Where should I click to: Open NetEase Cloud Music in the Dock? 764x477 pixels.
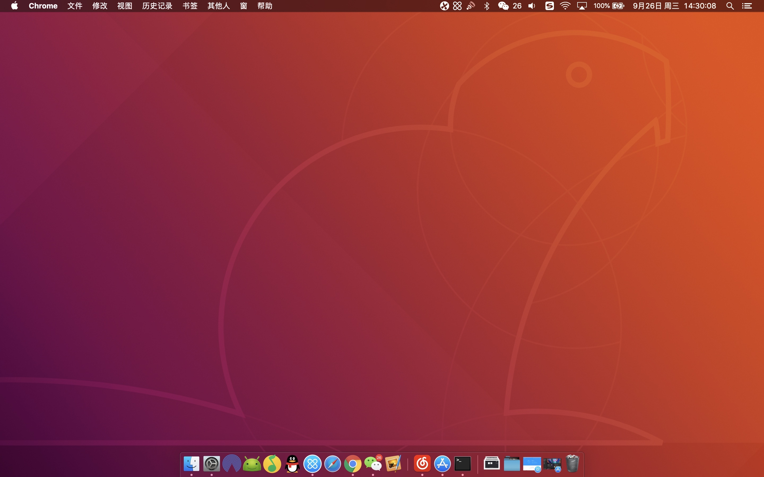pyautogui.click(x=422, y=464)
